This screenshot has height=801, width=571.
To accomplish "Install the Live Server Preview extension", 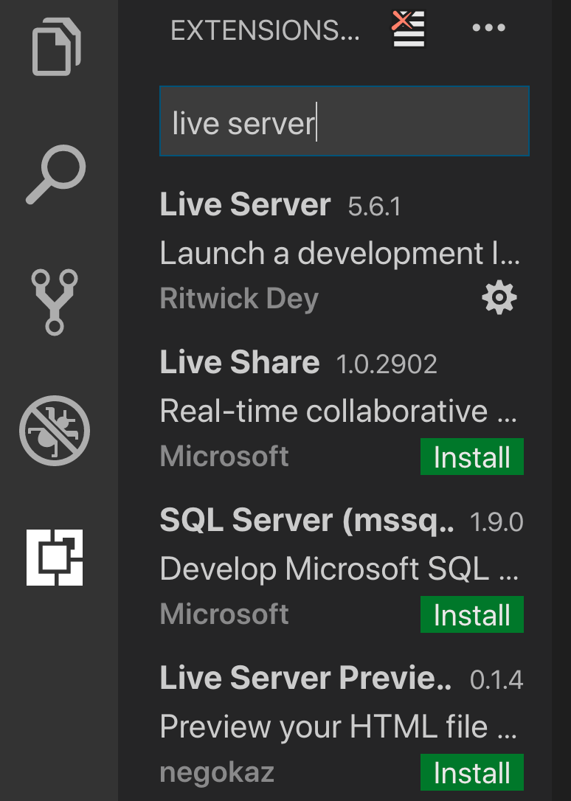I will click(x=471, y=772).
